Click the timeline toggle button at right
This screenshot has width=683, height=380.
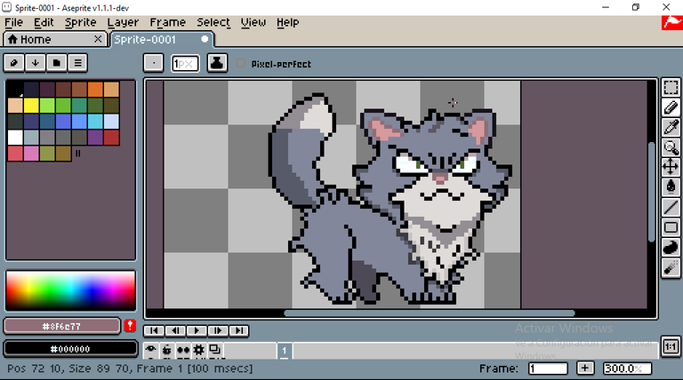(x=671, y=347)
